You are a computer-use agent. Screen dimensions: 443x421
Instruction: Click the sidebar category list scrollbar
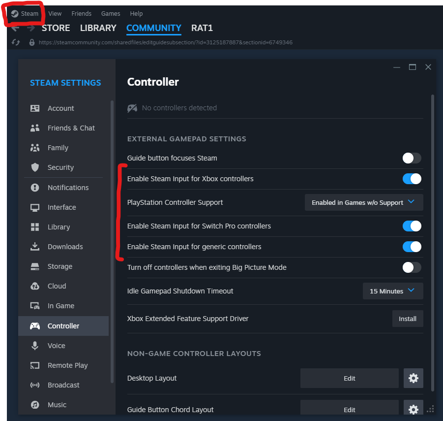(x=112, y=242)
